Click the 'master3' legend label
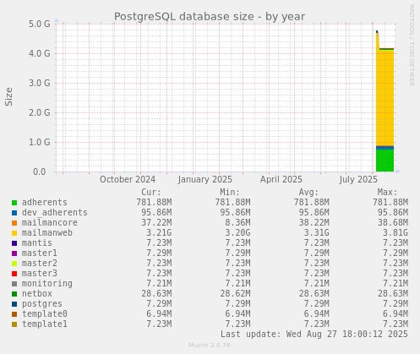This screenshot has width=420, height=354. pyautogui.click(x=40, y=274)
